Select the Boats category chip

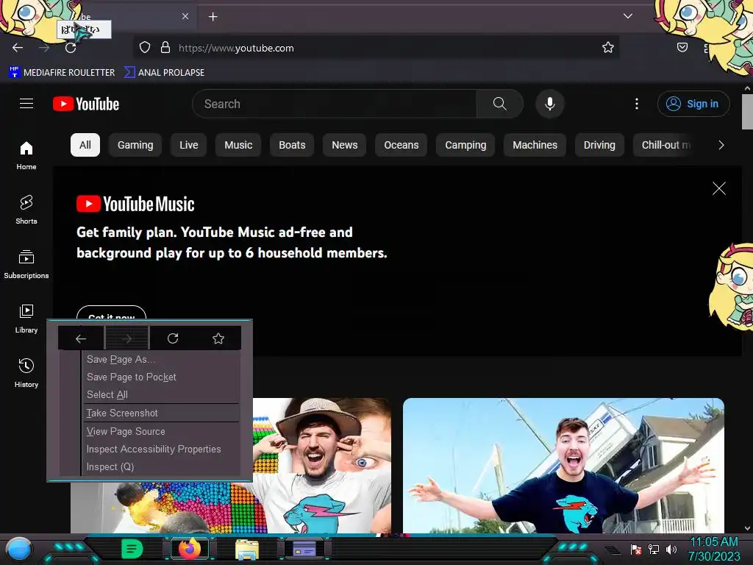292,145
